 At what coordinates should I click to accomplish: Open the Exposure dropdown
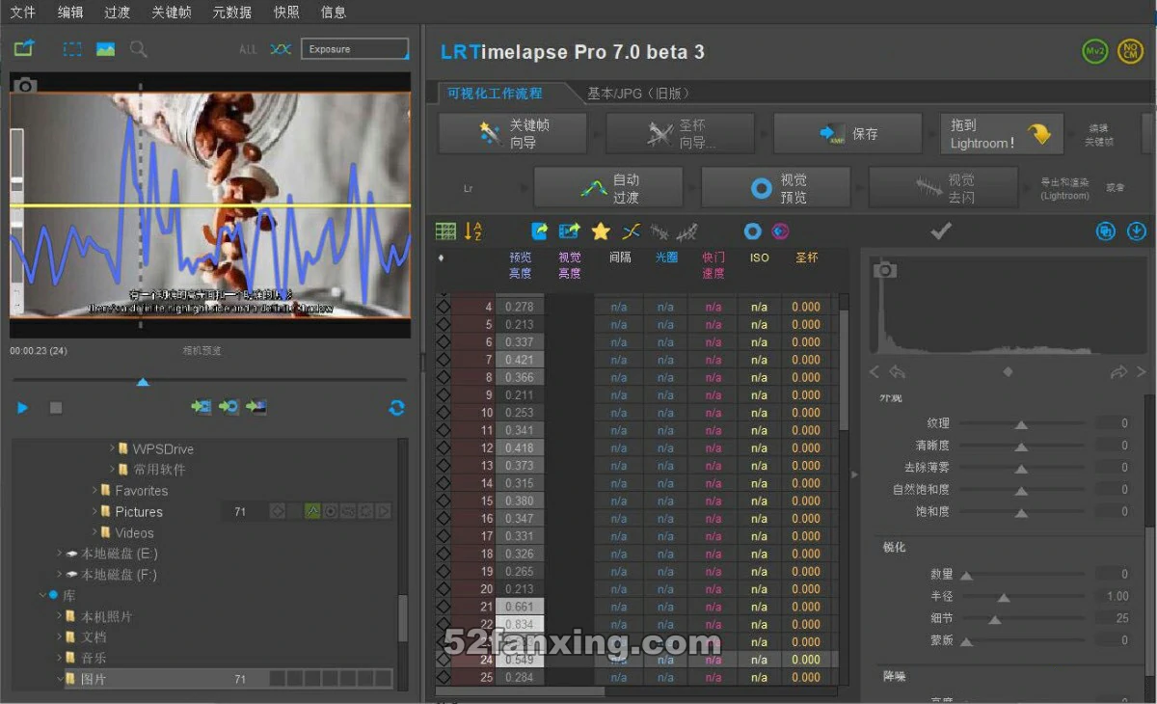click(x=355, y=49)
